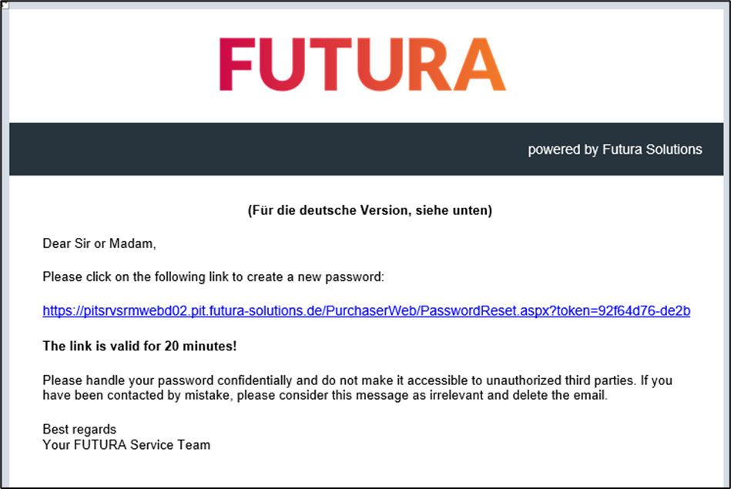This screenshot has height=489, width=731.
Task: Click the German version note heading
Action: click(370, 210)
